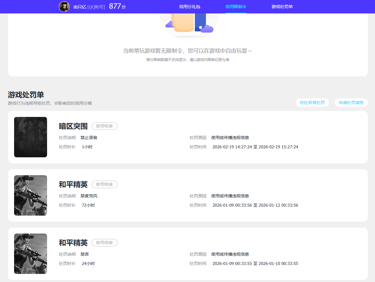Click the 暗区突围 game title
Viewport: 375px width, 282px height.
73,126
